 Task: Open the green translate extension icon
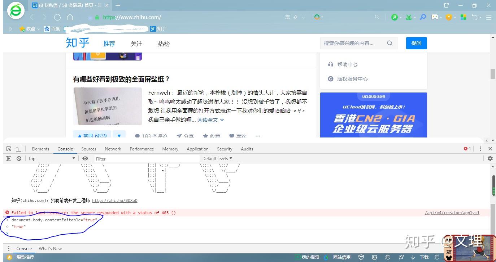(x=395, y=17)
